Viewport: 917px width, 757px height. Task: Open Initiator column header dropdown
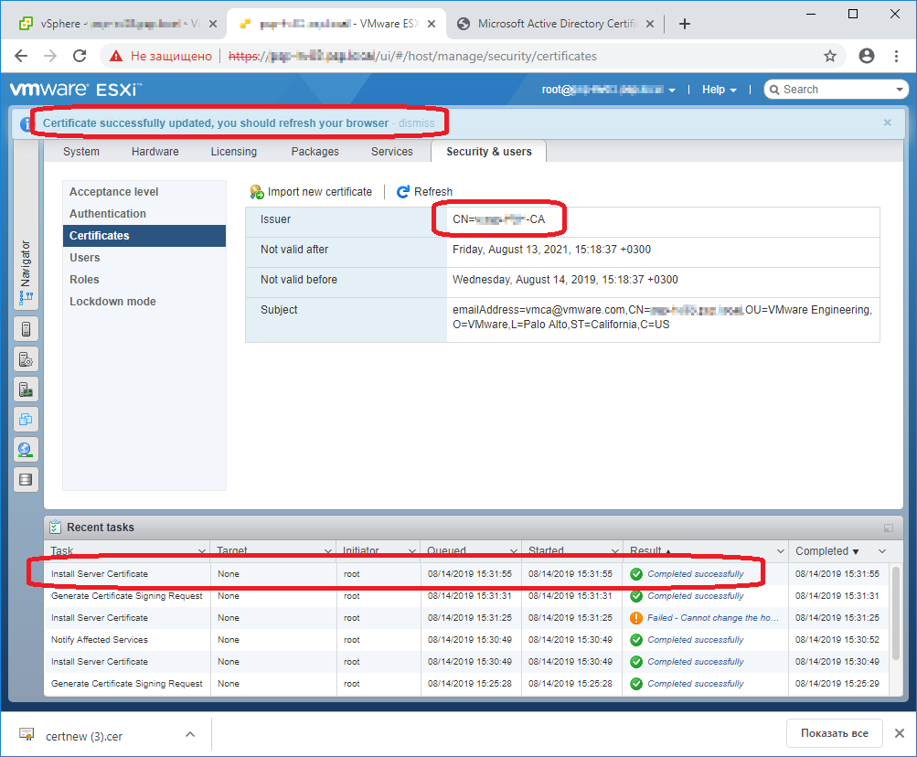coord(411,551)
